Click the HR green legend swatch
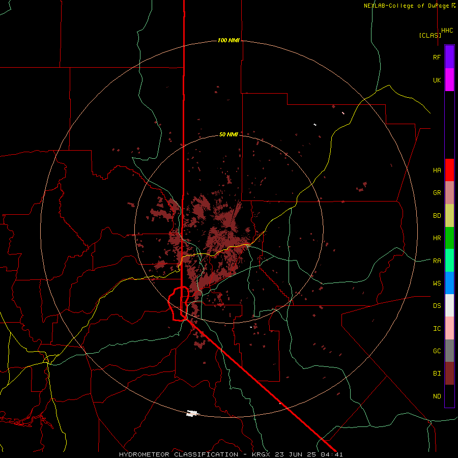 449,238
